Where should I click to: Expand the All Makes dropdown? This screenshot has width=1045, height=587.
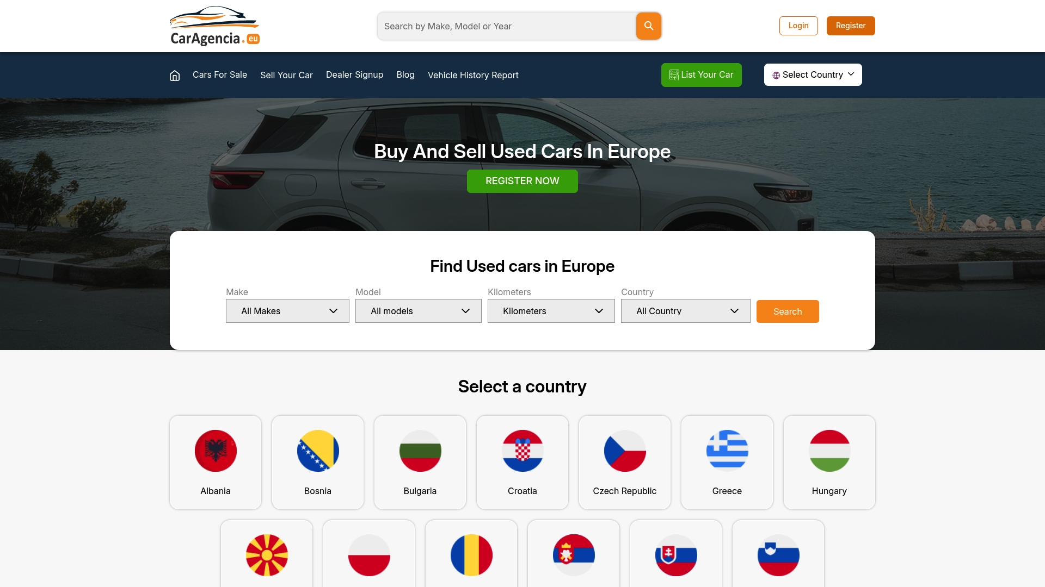[287, 311]
